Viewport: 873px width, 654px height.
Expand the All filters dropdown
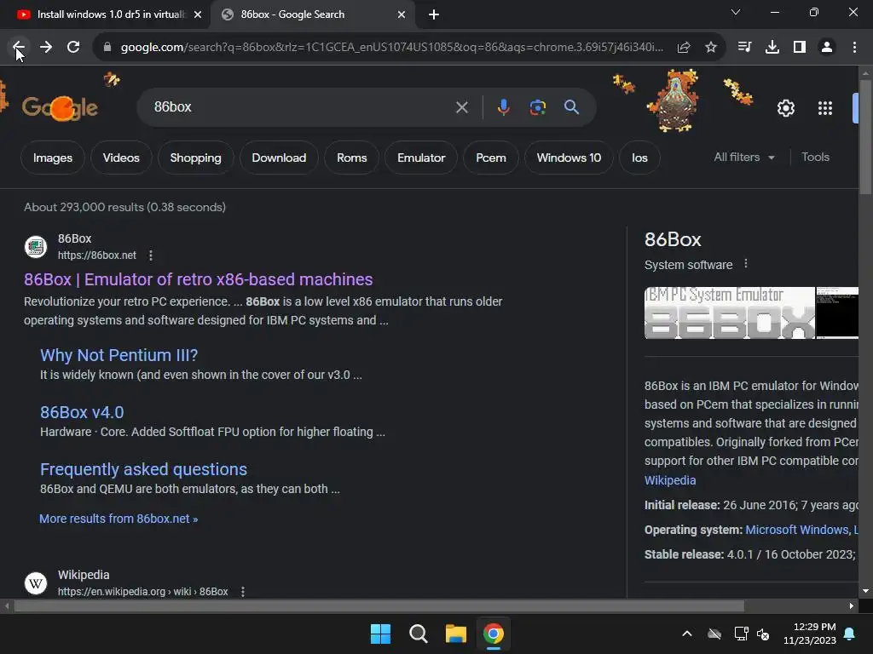744,158
